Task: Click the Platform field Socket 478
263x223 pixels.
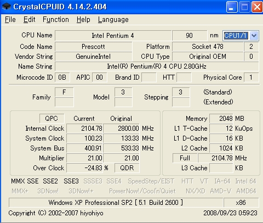Action: [x=208, y=47]
